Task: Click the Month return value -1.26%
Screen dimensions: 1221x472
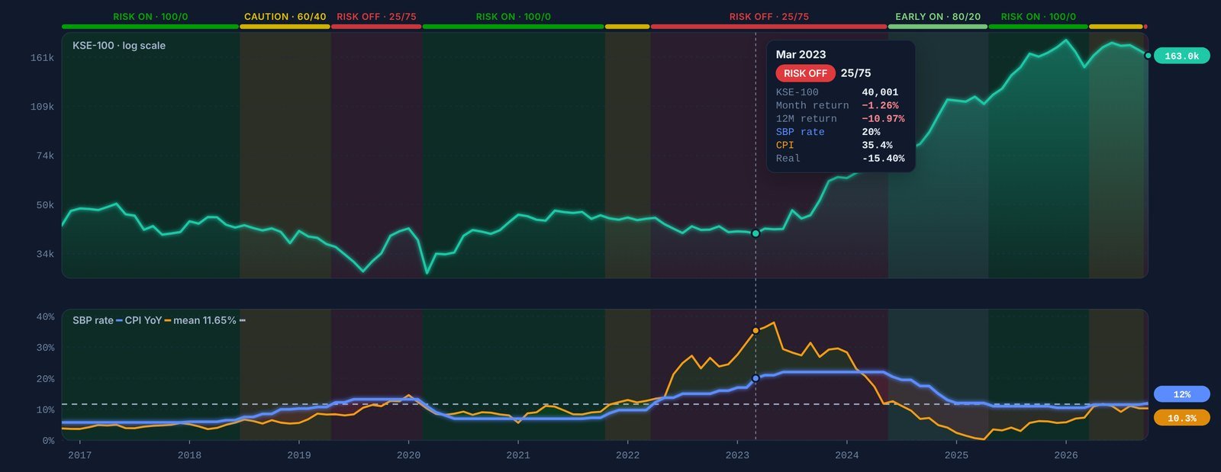Action: (880, 105)
